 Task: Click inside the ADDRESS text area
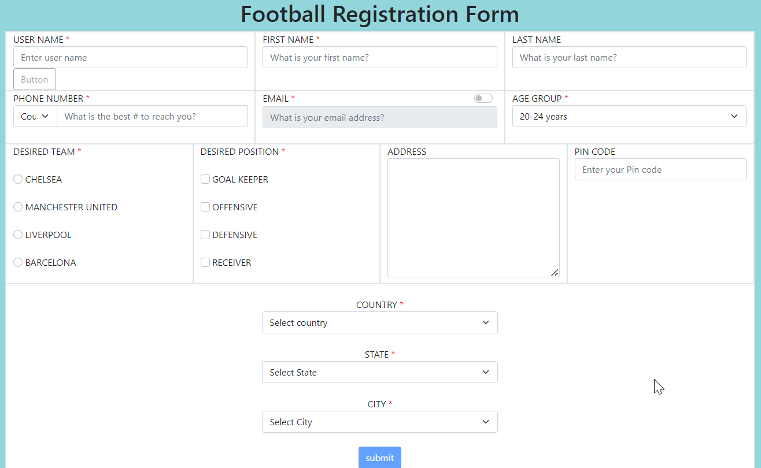tap(473, 218)
